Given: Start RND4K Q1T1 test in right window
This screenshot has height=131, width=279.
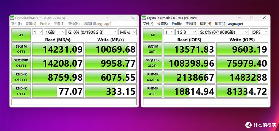Looking at the screenshot, I should [x=153, y=91].
